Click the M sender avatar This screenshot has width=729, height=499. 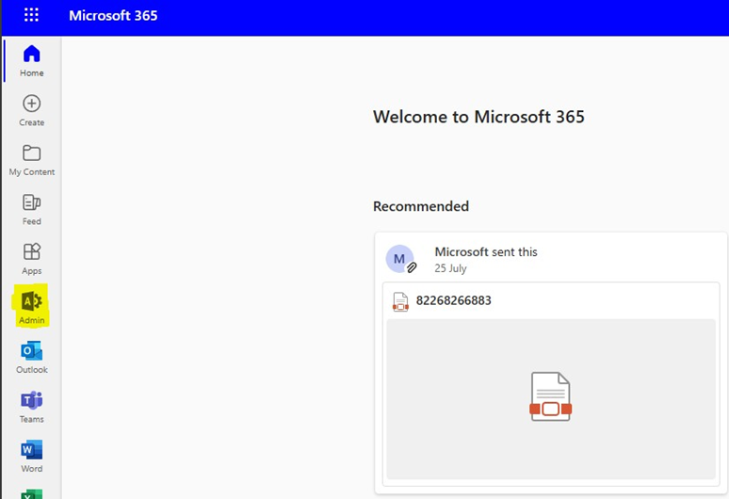click(x=399, y=259)
